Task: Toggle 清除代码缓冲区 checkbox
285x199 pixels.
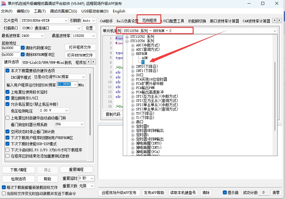Action: (x=23, y=48)
